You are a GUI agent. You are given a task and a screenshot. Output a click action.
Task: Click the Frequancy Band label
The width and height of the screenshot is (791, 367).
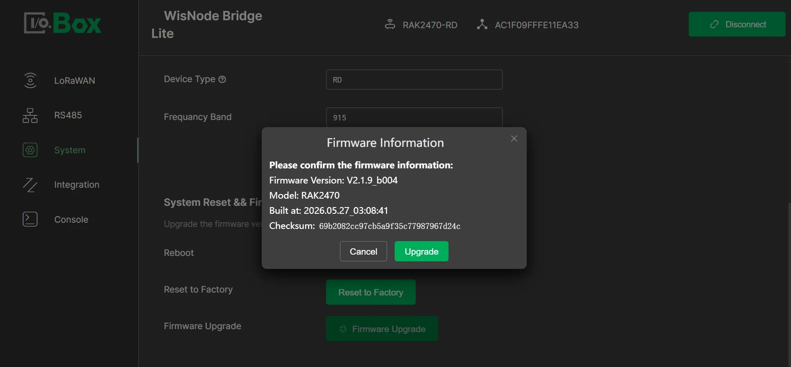[198, 117]
